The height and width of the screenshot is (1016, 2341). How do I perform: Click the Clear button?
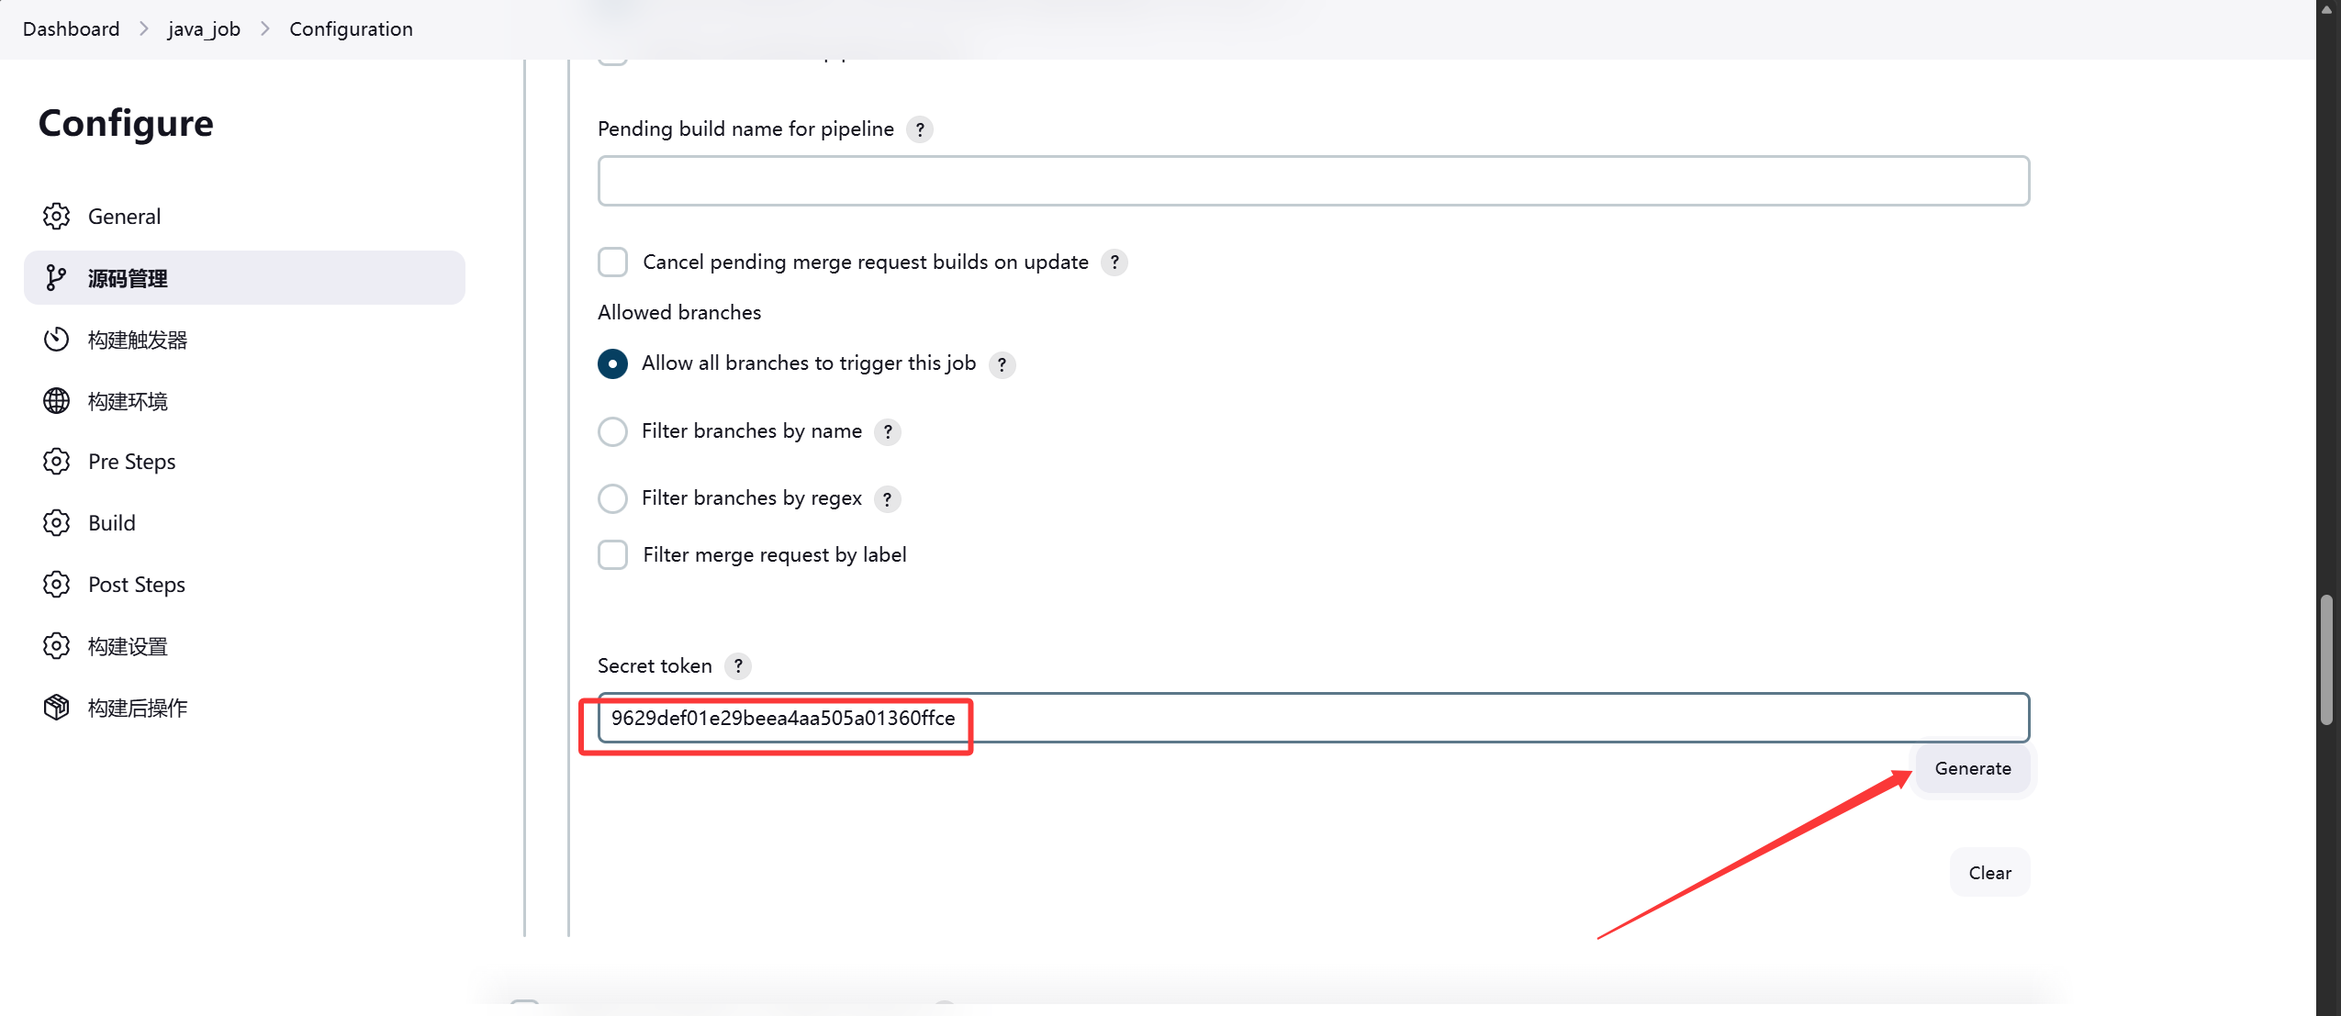click(x=1989, y=873)
